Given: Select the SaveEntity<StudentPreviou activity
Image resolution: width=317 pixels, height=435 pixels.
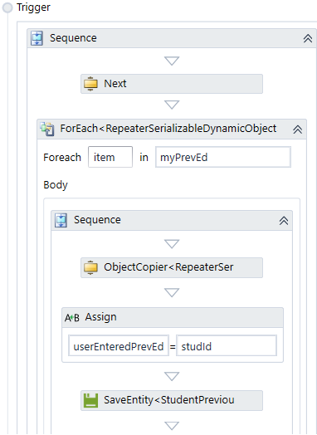Looking at the screenshot, I should pyautogui.click(x=172, y=400).
